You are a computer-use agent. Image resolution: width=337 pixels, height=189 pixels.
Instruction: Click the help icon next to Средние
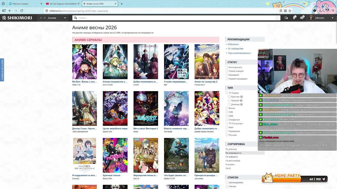pyautogui.click(x=241, y=101)
